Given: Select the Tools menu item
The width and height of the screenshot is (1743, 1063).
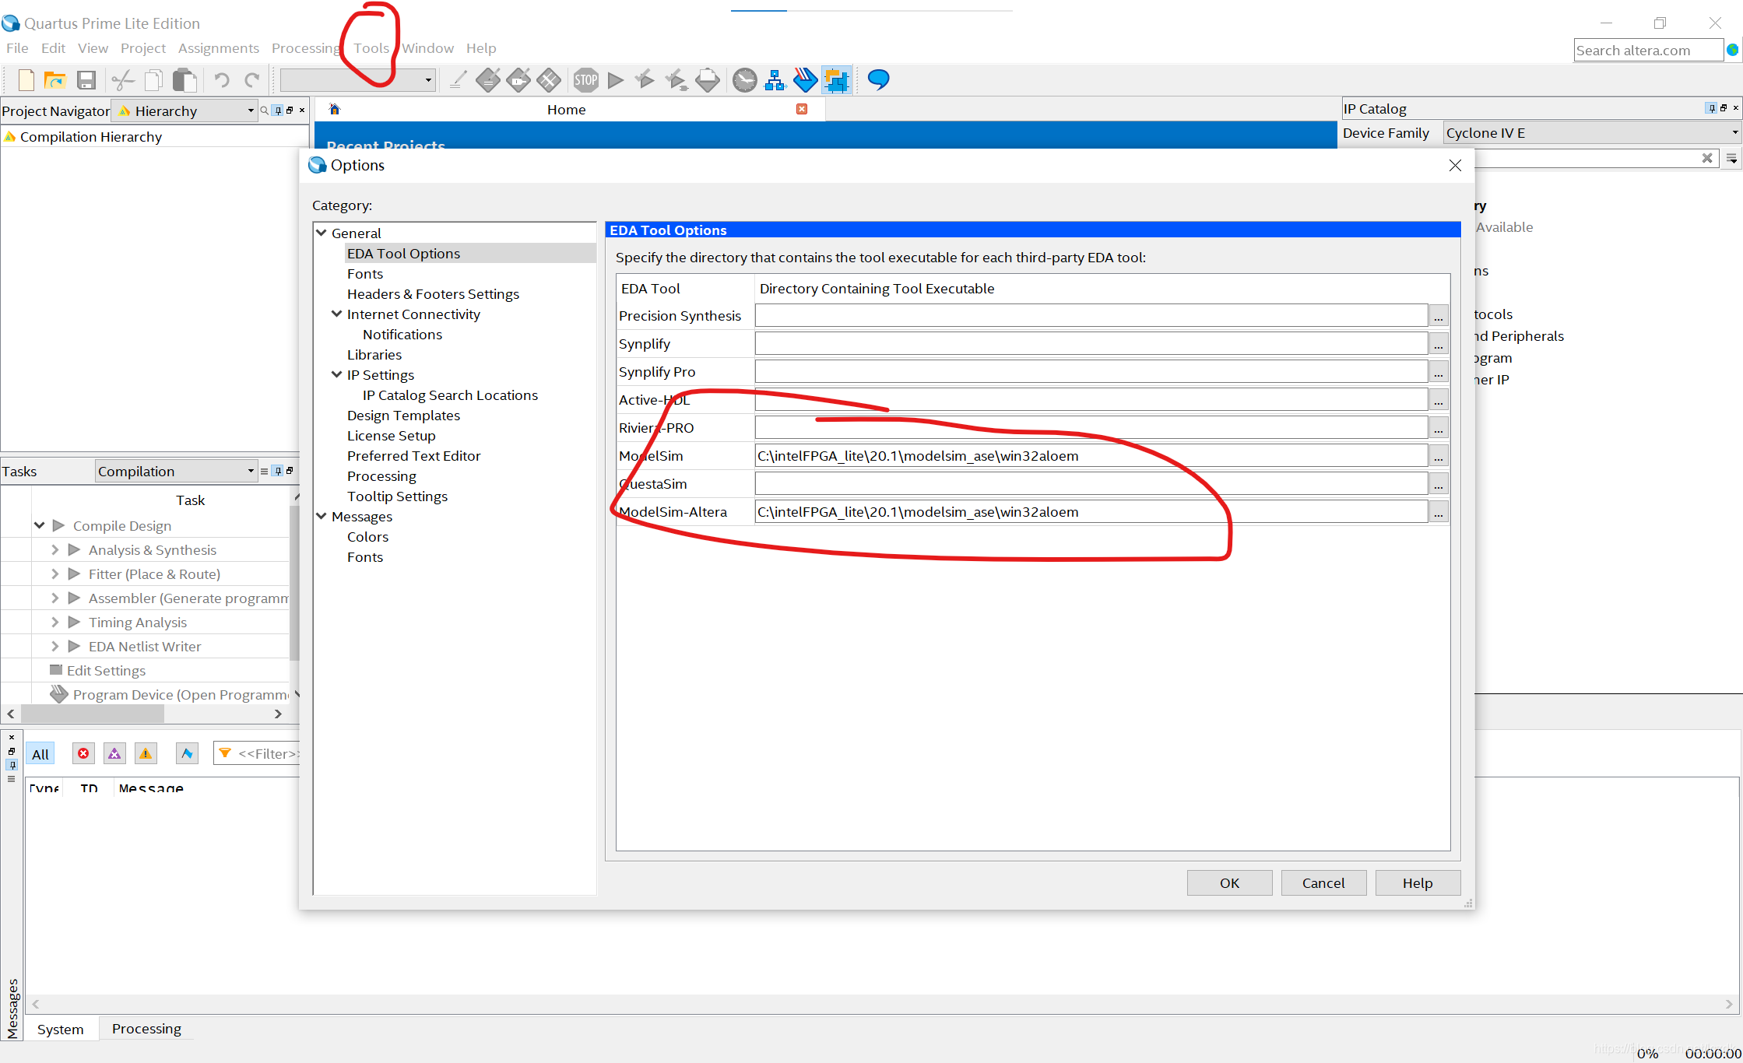Looking at the screenshot, I should [x=371, y=47].
